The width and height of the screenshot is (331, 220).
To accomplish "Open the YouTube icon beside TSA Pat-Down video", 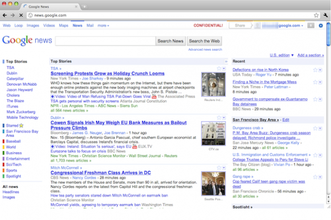I will pos(154,96).
